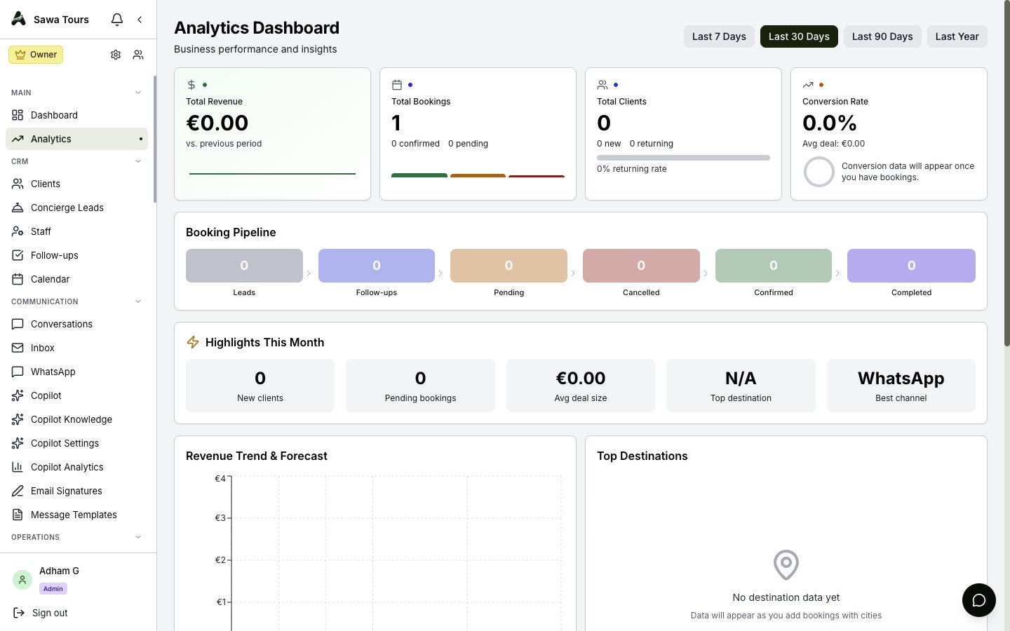Click the Concierge Leads bell icon
1010x631 pixels.
click(18, 208)
